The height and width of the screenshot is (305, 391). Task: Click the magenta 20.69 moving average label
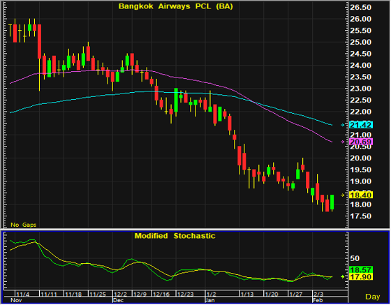pyautogui.click(x=361, y=142)
